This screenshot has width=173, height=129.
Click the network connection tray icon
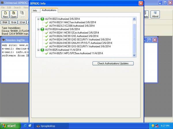pyautogui.click(x=157, y=126)
